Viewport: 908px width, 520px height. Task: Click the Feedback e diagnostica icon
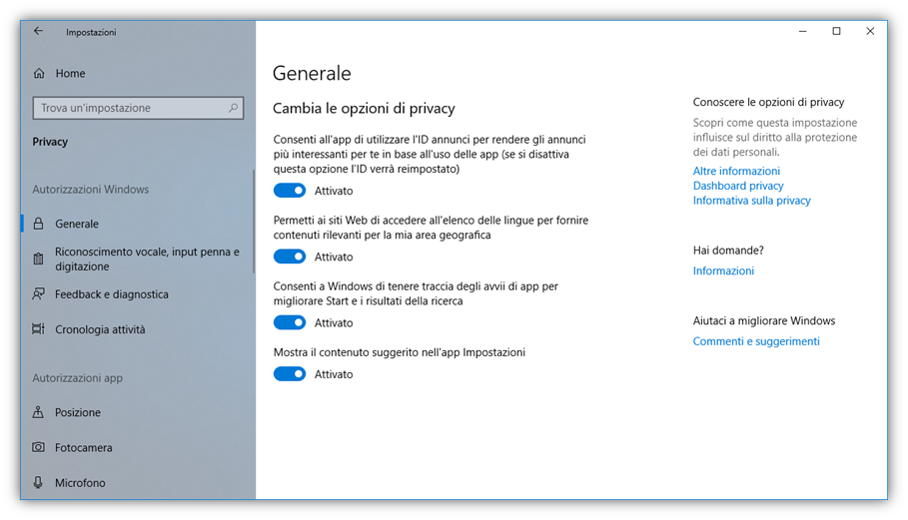[39, 294]
